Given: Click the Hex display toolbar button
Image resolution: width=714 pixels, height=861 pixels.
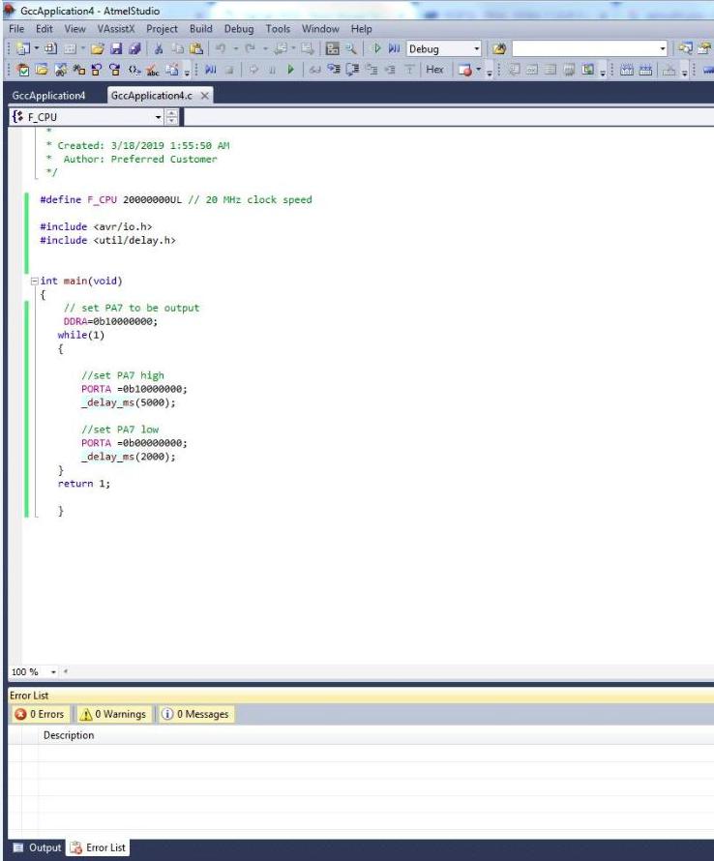Looking at the screenshot, I should 435,72.
